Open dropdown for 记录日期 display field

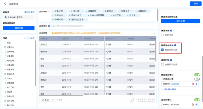tap(70, 11)
